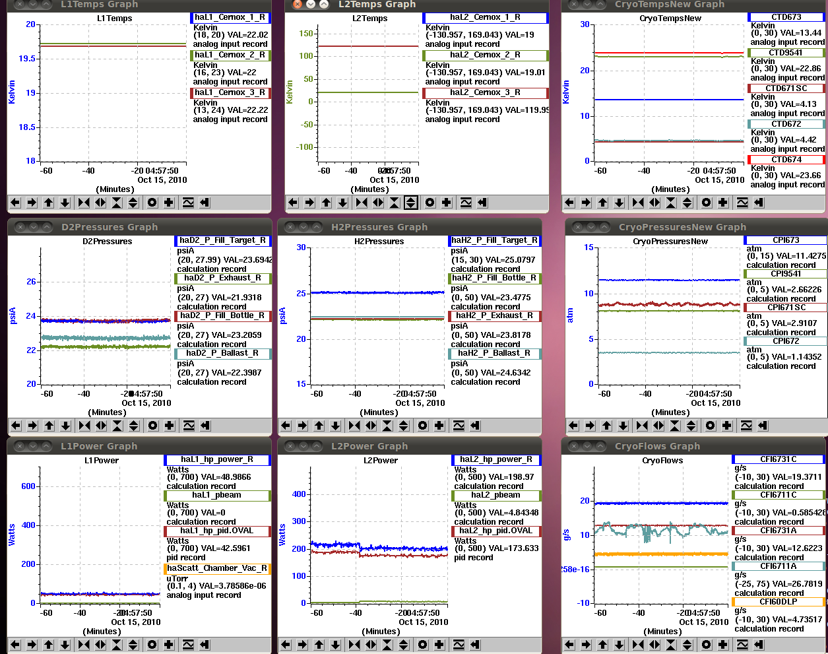Zoom in vertically on the H2Pressures Graph
The height and width of the screenshot is (654, 828).
pyautogui.click(x=387, y=426)
